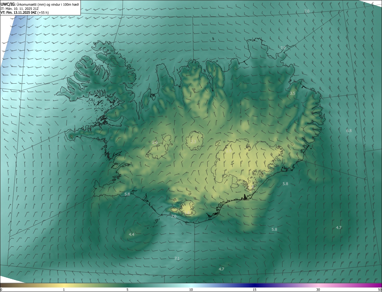Click the 2.0 value label beside Langjökull glacier

[155, 143]
